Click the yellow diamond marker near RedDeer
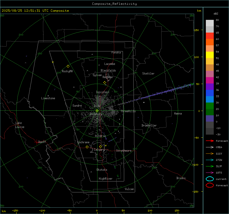Image resolution: width=229 pixels, height=214 pixels. (105, 83)
